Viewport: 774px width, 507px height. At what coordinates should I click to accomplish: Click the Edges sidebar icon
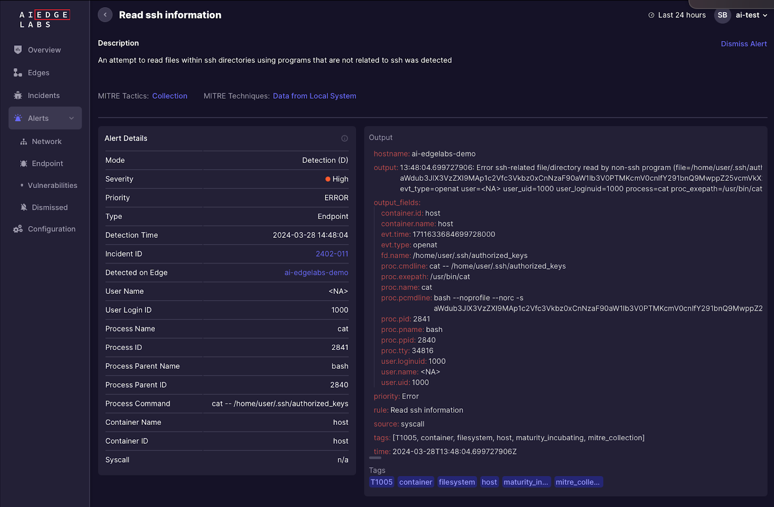click(18, 72)
